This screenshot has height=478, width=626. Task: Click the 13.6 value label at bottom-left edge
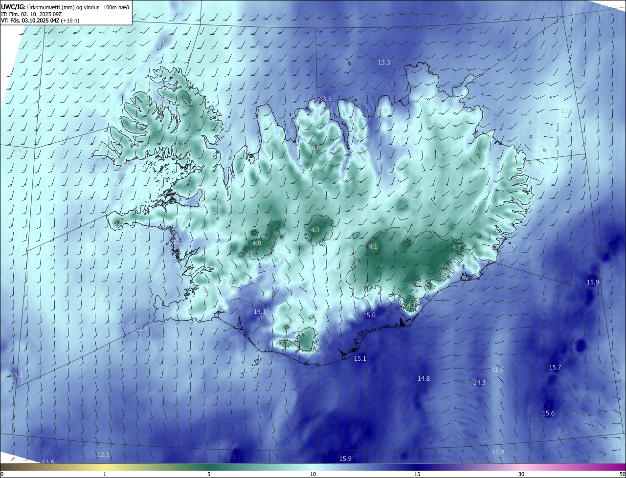click(x=48, y=462)
